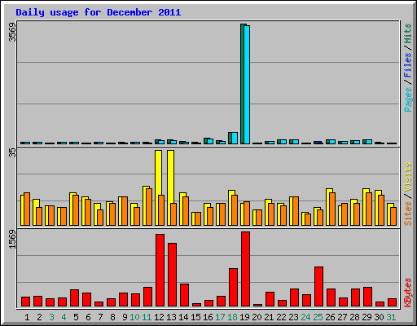Click day label 13 on x-axis

171,317
